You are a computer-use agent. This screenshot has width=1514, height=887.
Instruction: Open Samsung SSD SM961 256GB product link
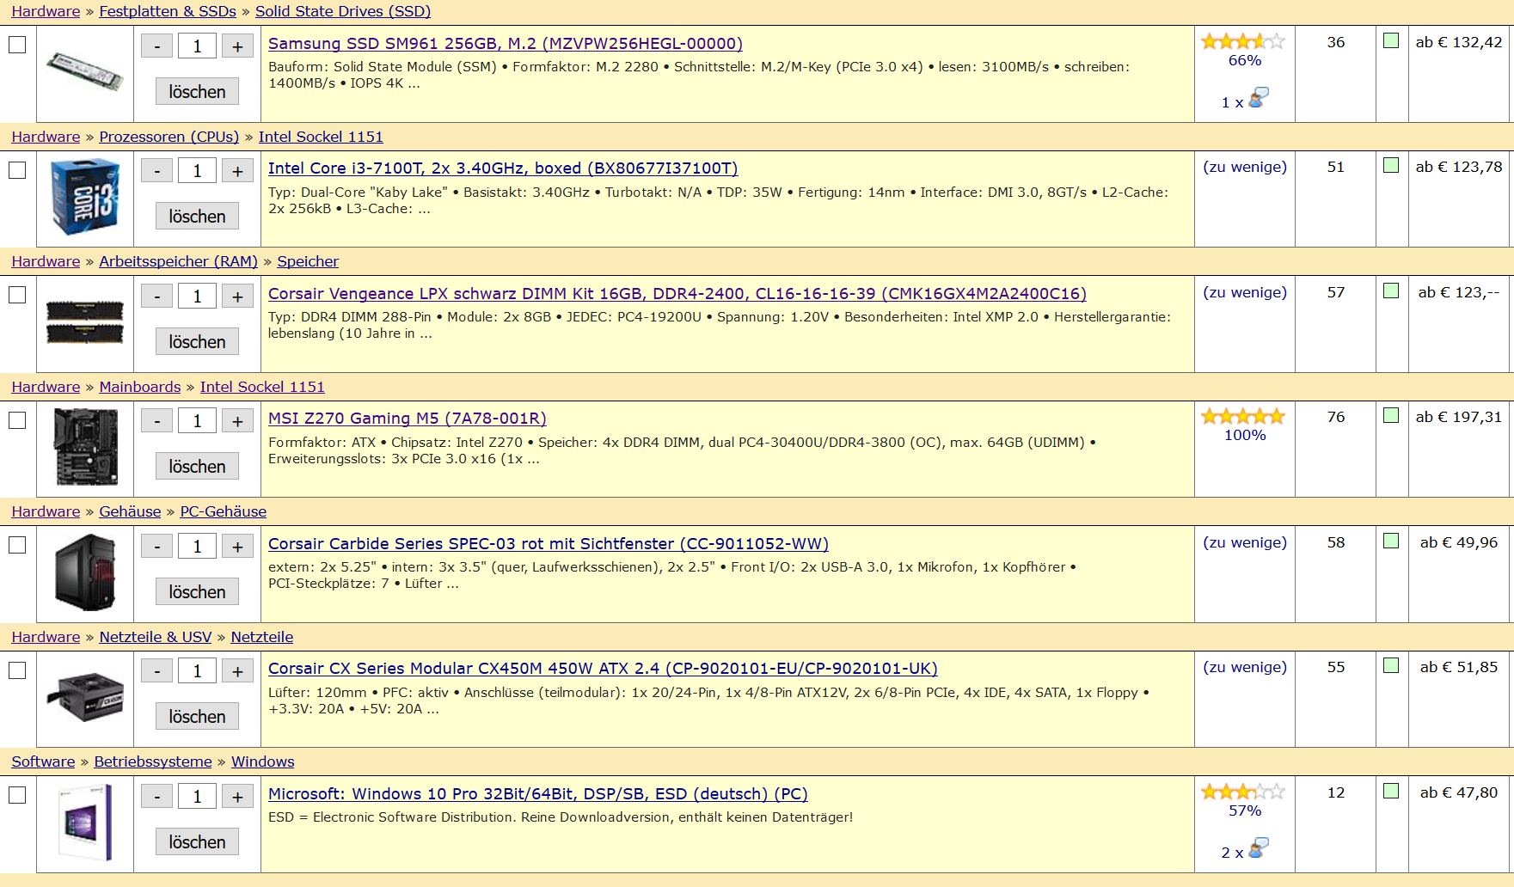click(x=506, y=43)
